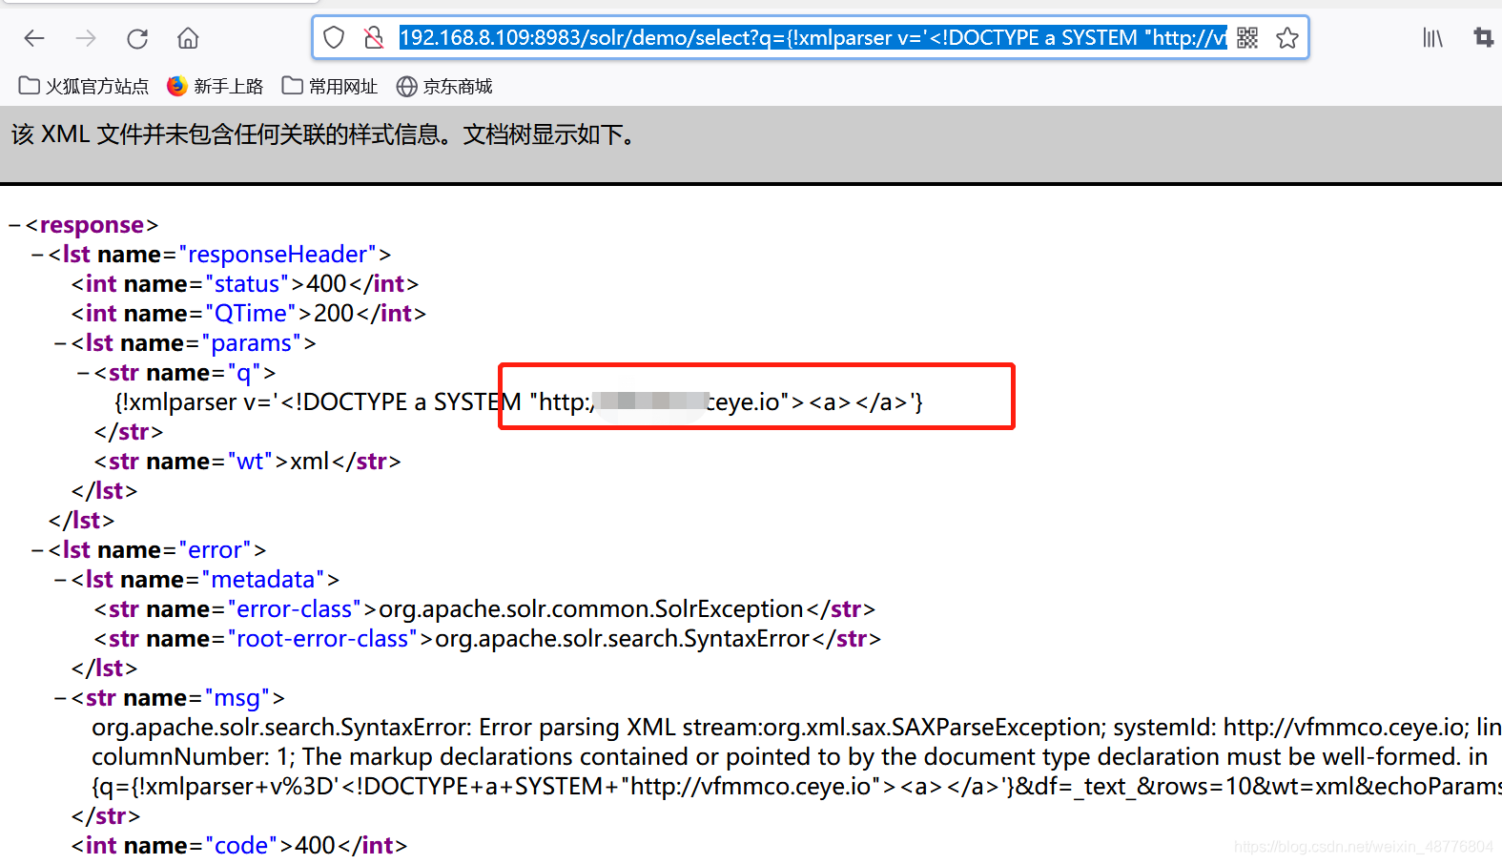Click the xmlparser DOCTYPE query text
1502x864 pixels.
pos(519,402)
